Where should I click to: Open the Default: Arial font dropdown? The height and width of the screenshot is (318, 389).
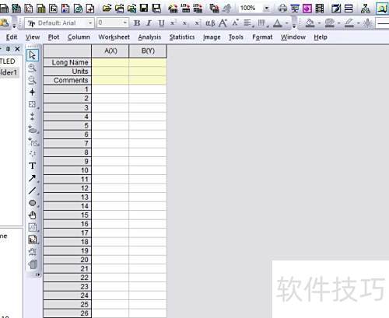click(x=59, y=23)
